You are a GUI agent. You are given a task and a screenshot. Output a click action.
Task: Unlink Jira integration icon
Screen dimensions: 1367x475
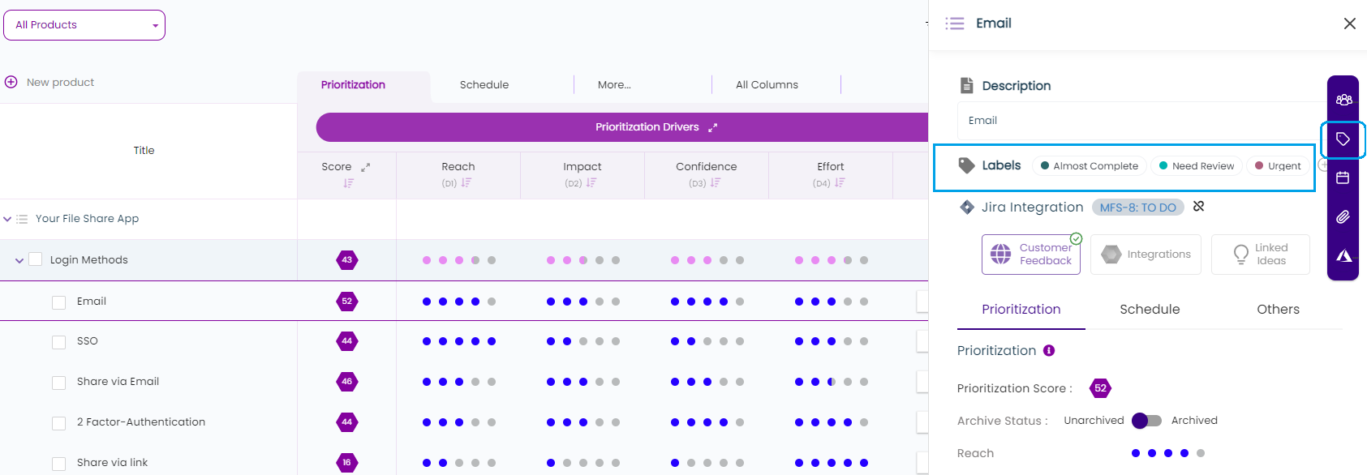point(1198,207)
